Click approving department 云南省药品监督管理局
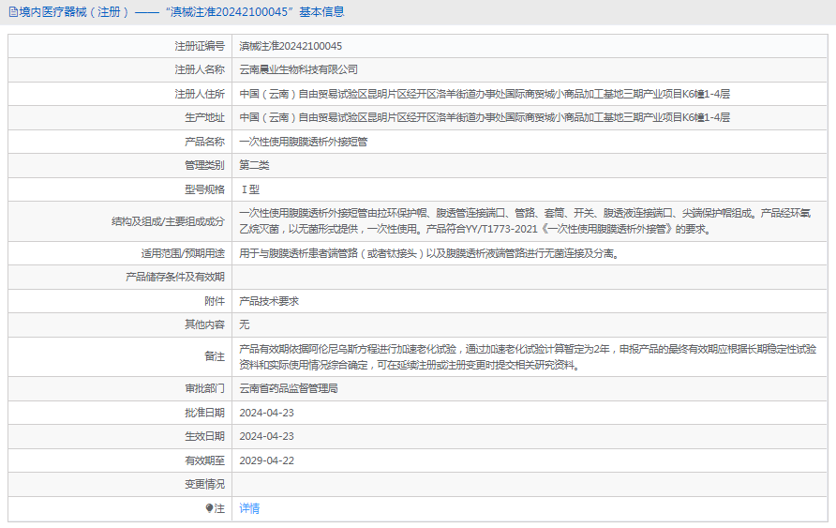This screenshot has width=836, height=528. (289, 389)
